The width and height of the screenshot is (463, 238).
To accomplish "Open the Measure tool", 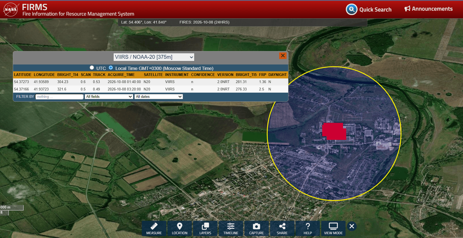I will [154, 228].
